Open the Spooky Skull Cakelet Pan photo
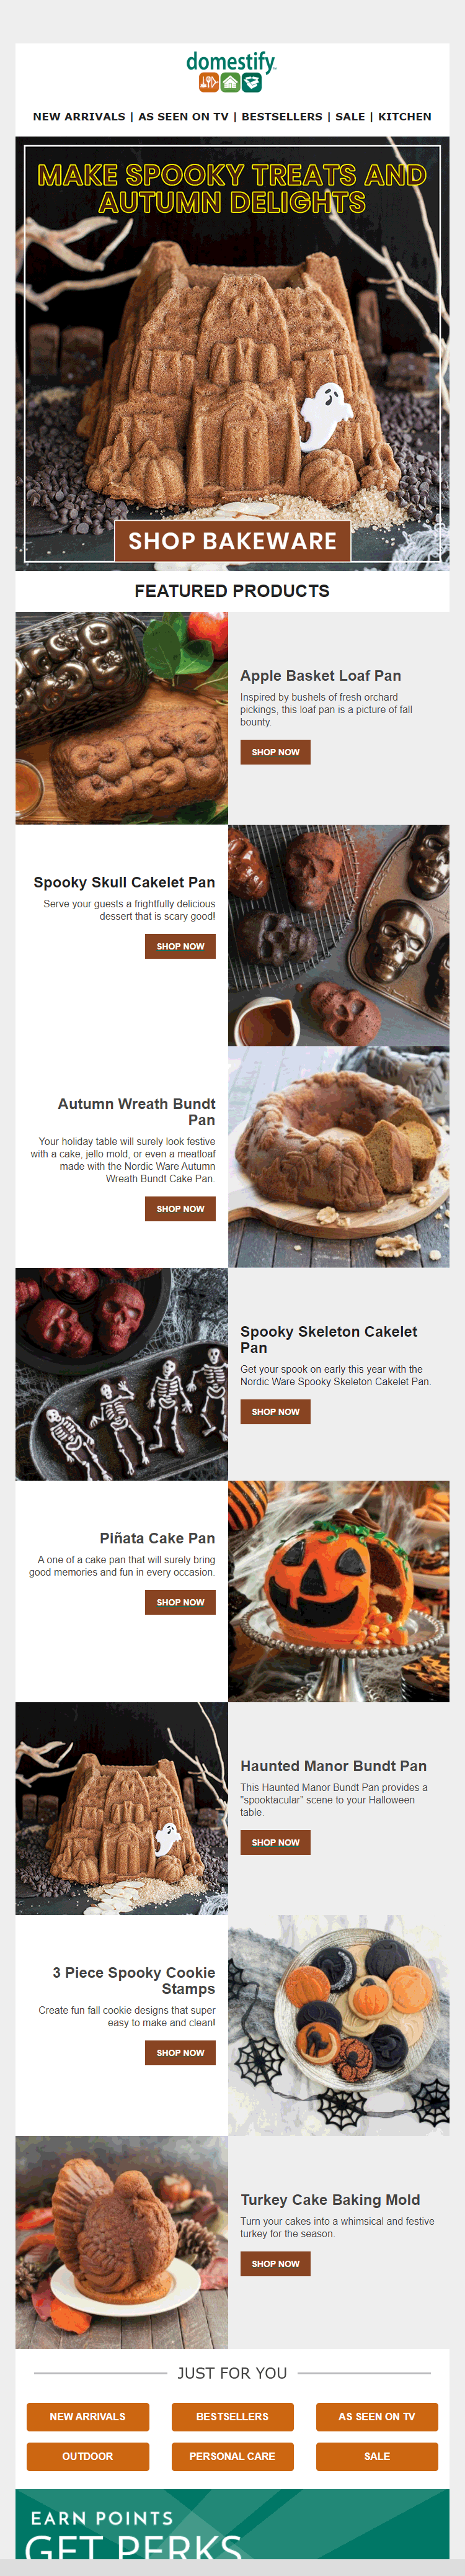Screen dimensions: 465x2576 click(x=338, y=935)
